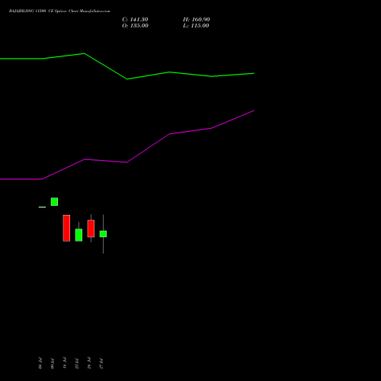Click the low value 'L: 115.00'

coord(196,26)
